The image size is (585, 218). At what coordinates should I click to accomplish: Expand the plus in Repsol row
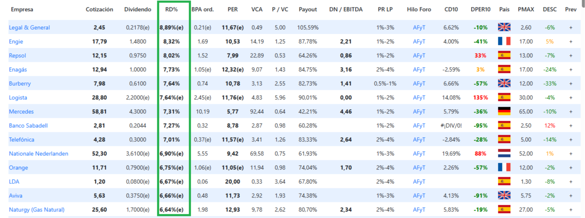coord(571,56)
